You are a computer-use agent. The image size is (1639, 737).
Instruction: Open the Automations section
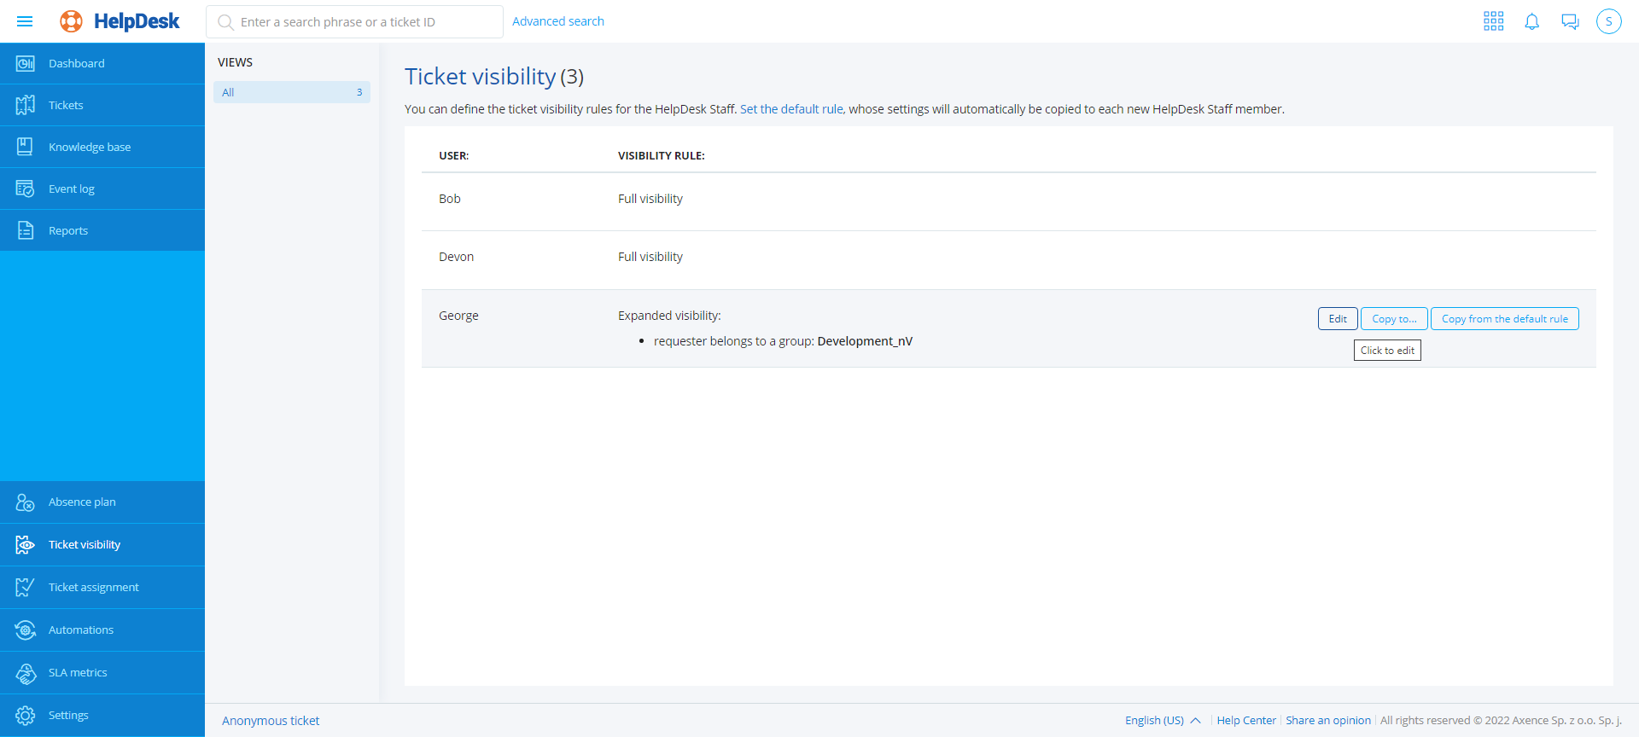tap(80, 630)
